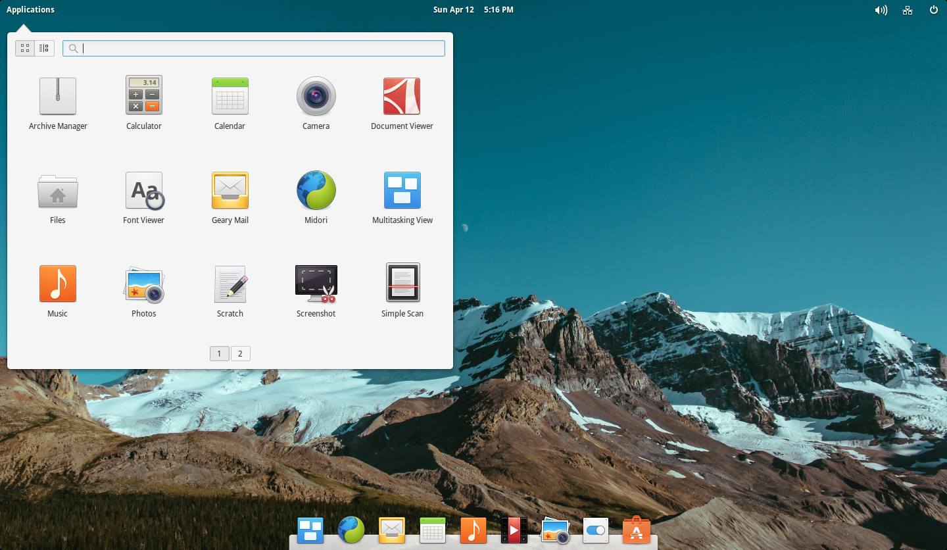947x550 pixels.
Task: Open the Font Viewer
Action: [143, 191]
